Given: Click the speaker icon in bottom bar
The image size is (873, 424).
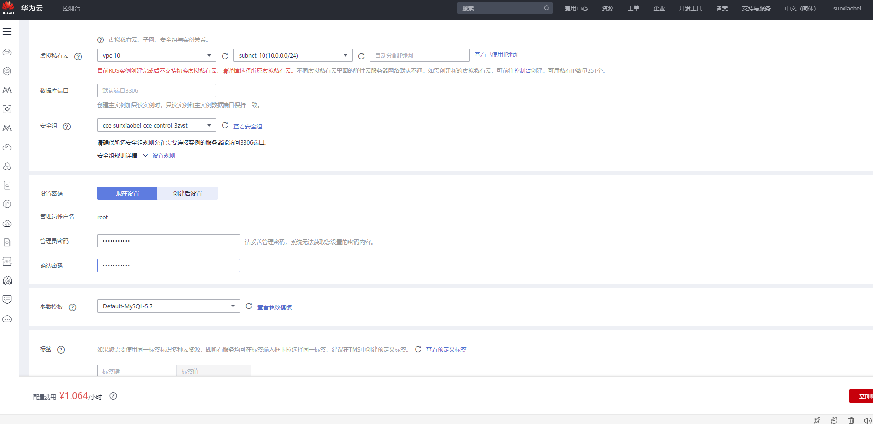Looking at the screenshot, I should click(x=868, y=420).
